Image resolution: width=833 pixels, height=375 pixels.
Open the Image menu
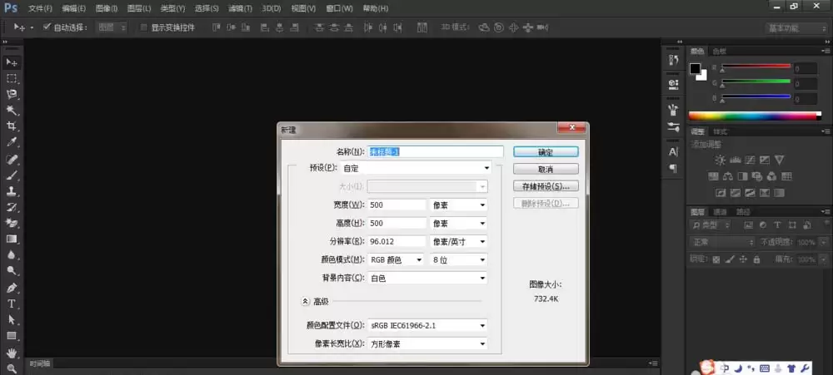coord(107,8)
